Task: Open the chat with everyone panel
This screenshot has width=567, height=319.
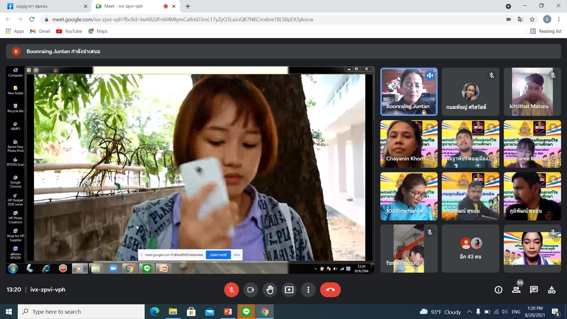Action: [534, 290]
